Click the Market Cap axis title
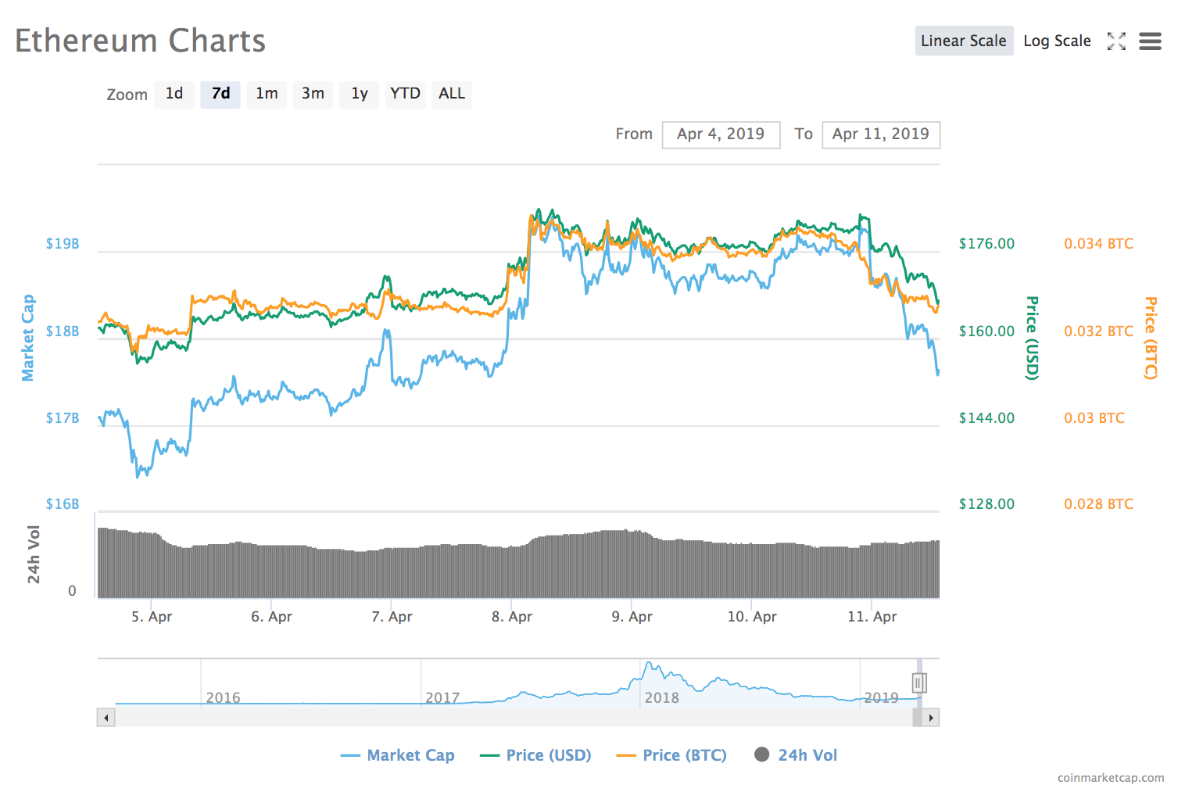1185x799 pixels. [x=28, y=338]
